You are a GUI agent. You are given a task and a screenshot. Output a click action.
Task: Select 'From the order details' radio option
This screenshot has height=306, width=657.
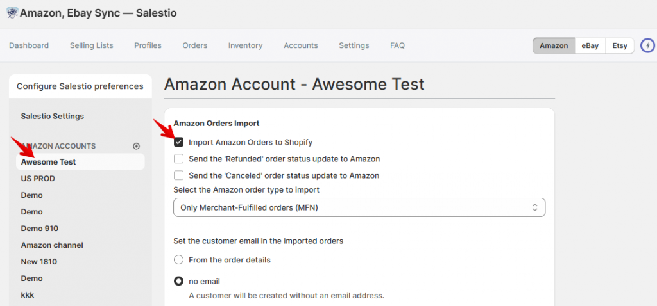pyautogui.click(x=179, y=260)
